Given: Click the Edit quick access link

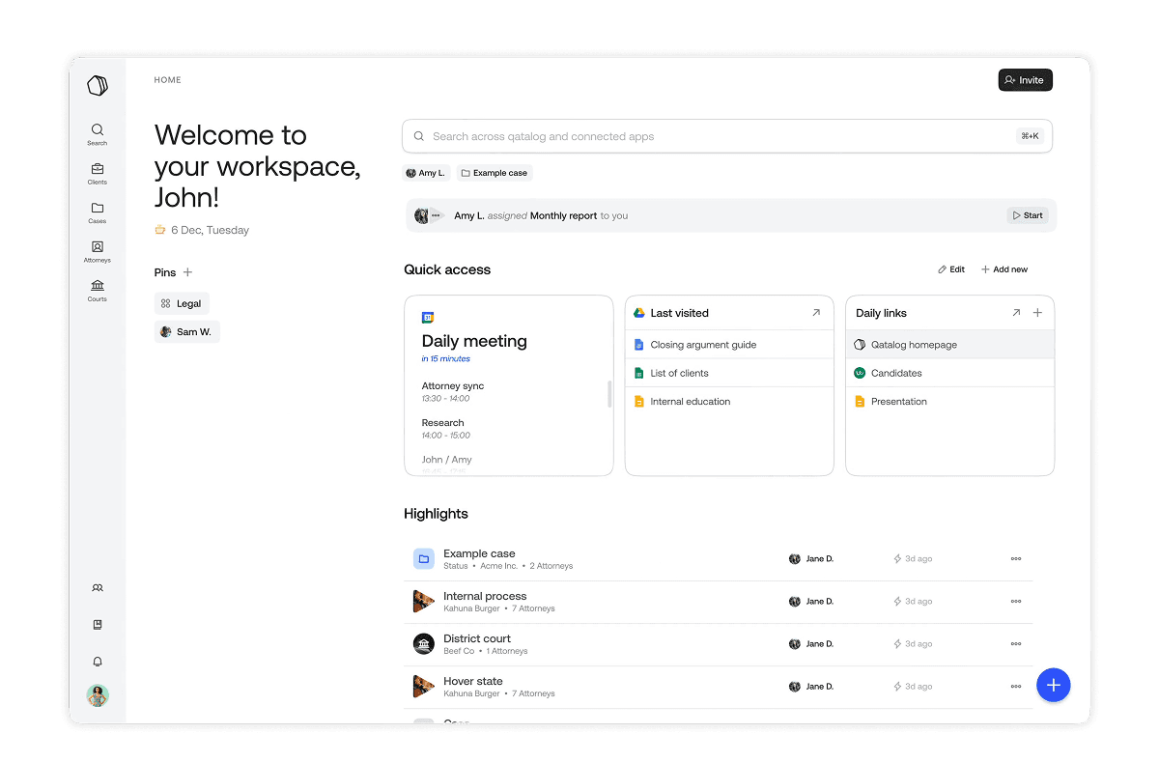Looking at the screenshot, I should click(951, 269).
